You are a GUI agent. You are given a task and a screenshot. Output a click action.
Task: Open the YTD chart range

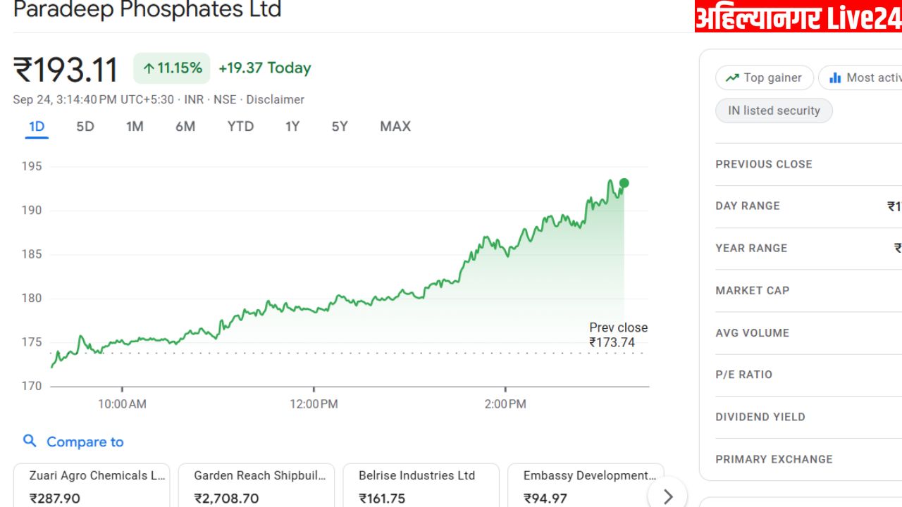click(x=240, y=127)
